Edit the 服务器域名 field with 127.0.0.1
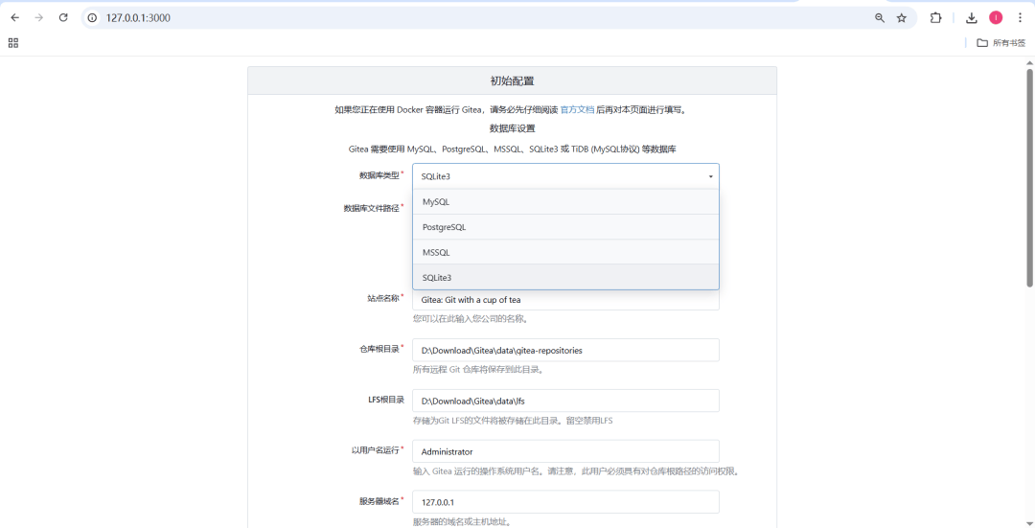Image resolution: width=1035 pixels, height=528 pixels. 565,501
